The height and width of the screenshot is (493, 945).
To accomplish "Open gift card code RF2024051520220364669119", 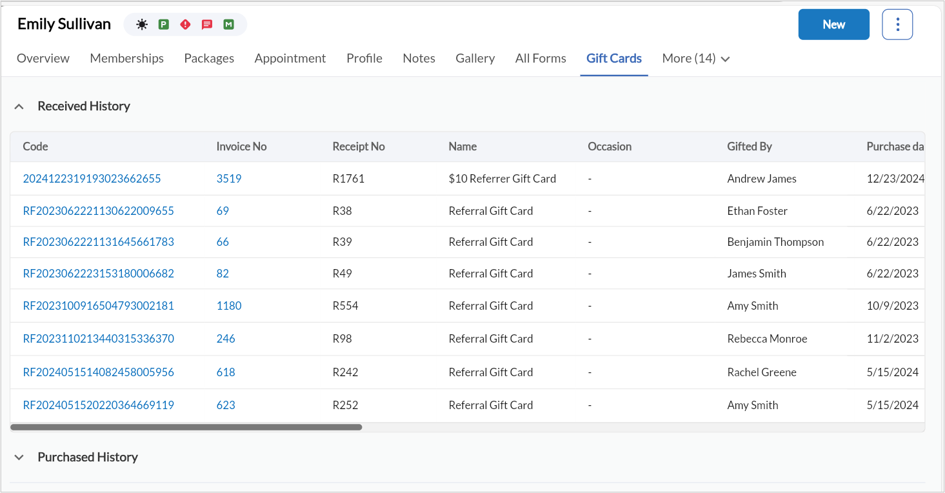I will click(x=99, y=405).
